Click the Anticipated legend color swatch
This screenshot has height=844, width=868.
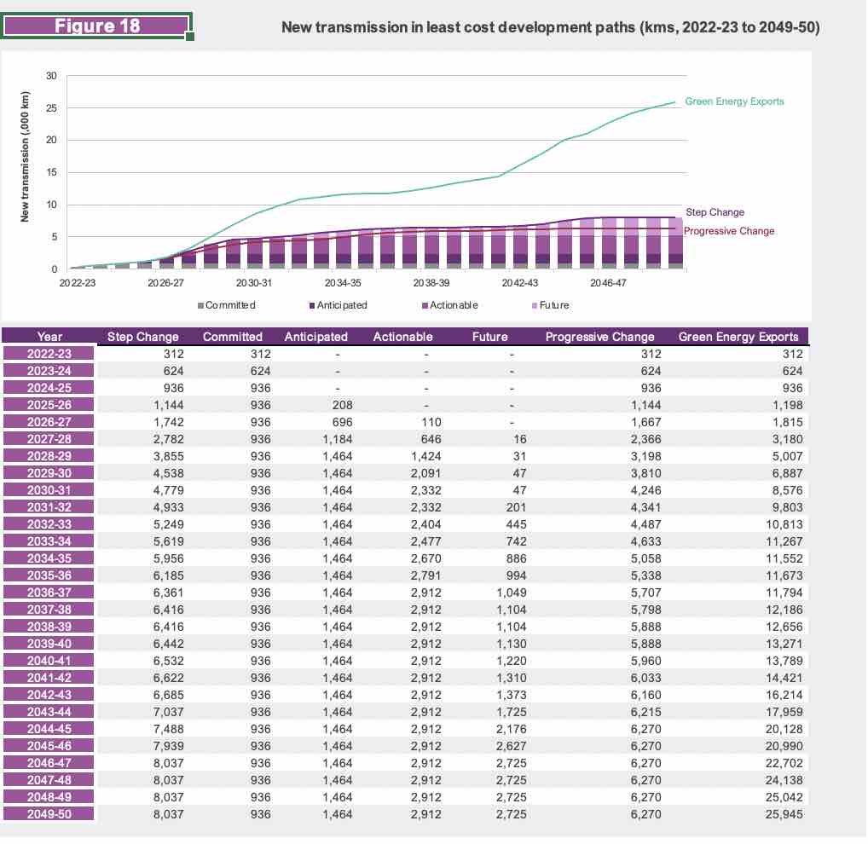coord(311,305)
